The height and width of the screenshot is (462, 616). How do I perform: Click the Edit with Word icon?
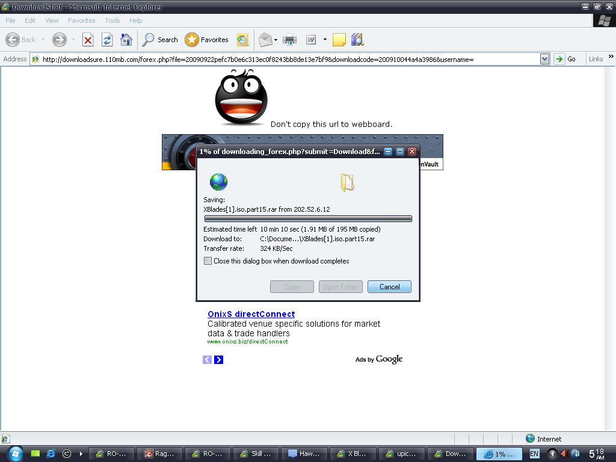pos(311,40)
